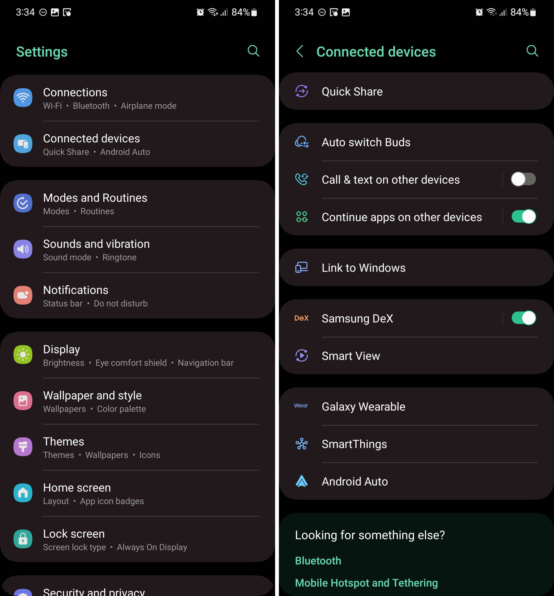
Task: Open Galaxy Wearable entry
Action: (x=416, y=407)
